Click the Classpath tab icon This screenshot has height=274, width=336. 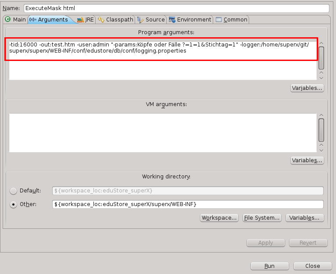pyautogui.click(x=101, y=20)
